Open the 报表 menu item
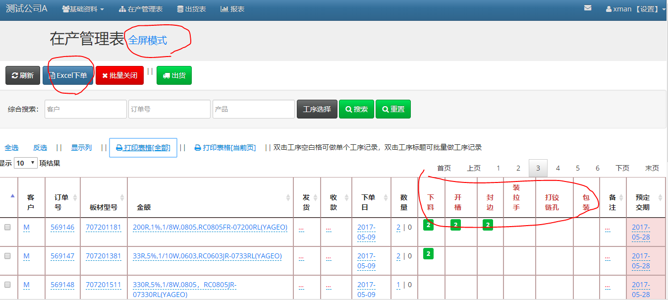668x300 pixels. 232,9
